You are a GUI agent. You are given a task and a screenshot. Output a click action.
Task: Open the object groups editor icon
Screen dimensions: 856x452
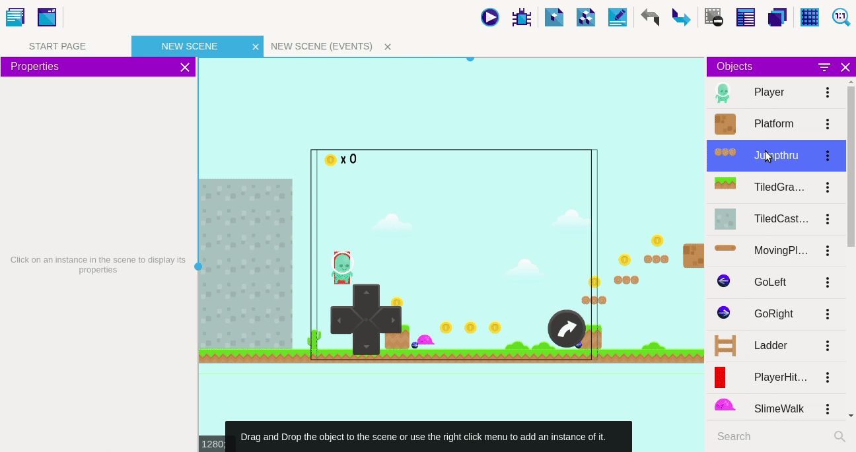pos(586,17)
